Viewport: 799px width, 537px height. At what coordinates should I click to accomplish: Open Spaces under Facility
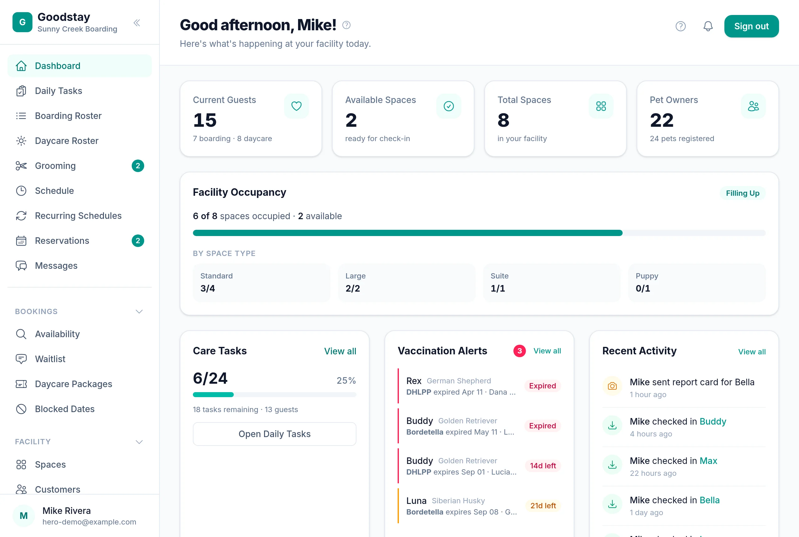[79, 464]
